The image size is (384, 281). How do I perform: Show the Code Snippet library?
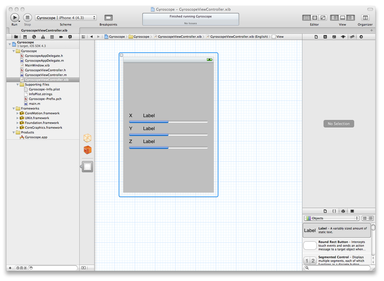334,211
